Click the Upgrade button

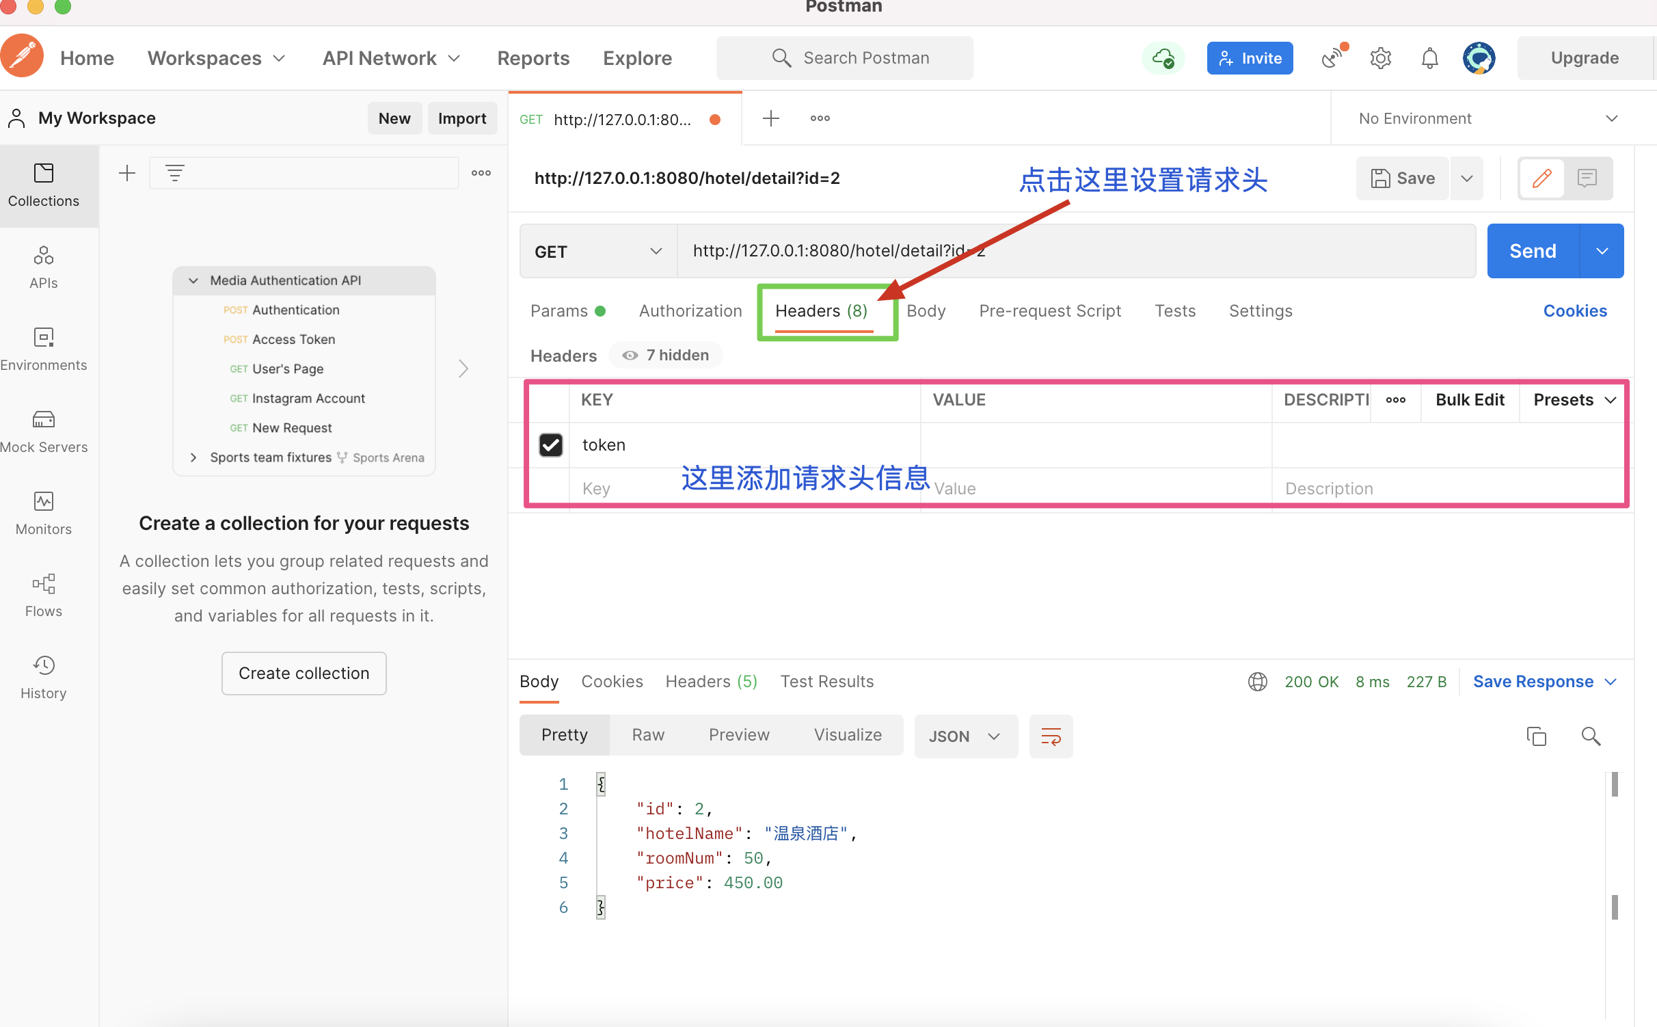click(x=1585, y=58)
